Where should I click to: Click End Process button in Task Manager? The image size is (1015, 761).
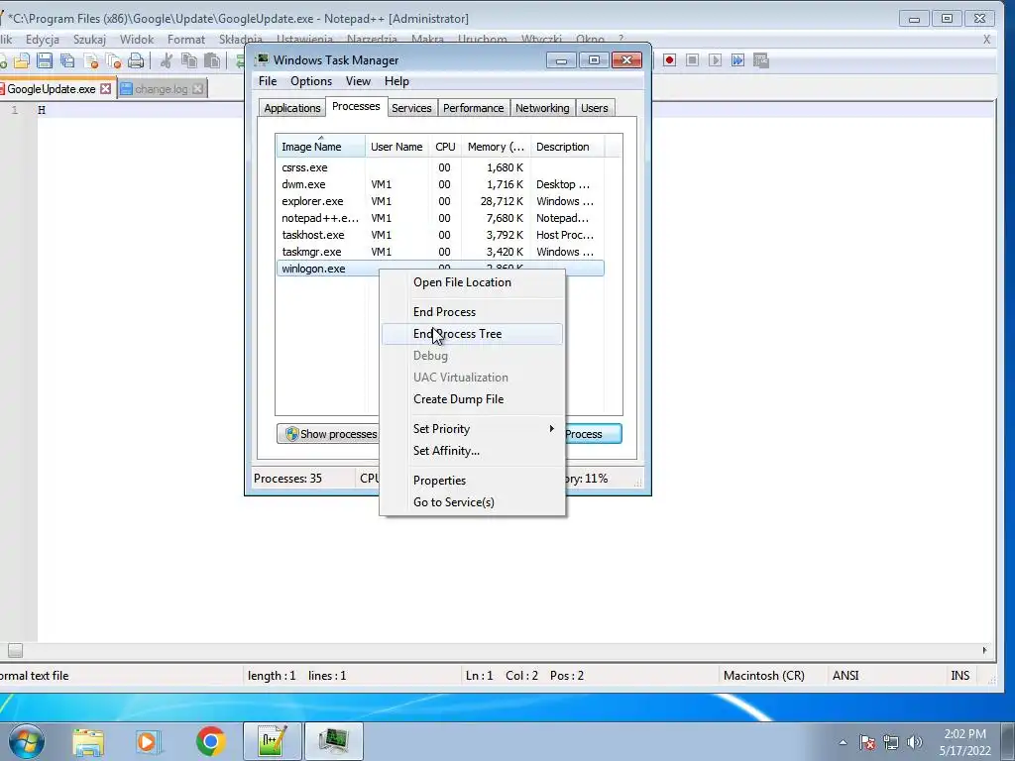click(x=593, y=434)
